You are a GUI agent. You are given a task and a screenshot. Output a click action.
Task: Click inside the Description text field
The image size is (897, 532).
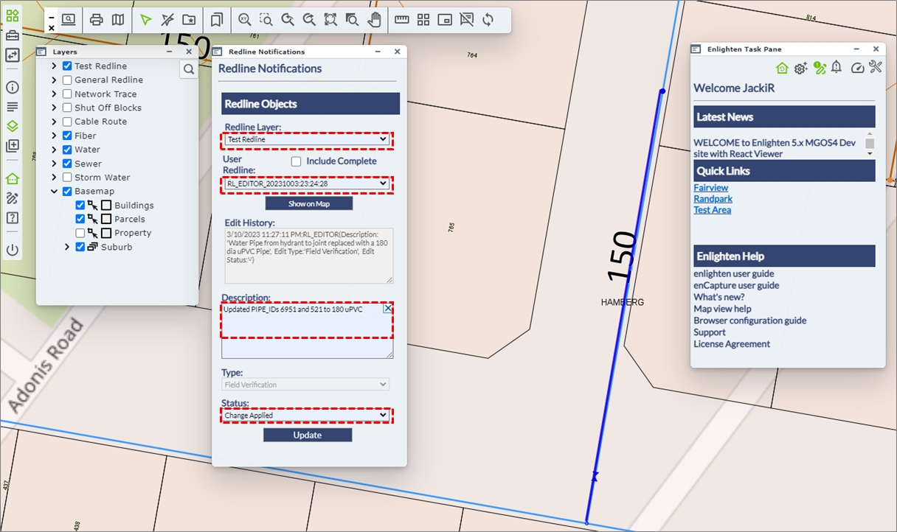pyautogui.click(x=302, y=328)
